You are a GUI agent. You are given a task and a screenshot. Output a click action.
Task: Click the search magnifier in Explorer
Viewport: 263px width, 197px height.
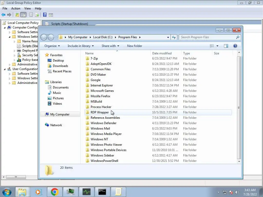click(238, 37)
